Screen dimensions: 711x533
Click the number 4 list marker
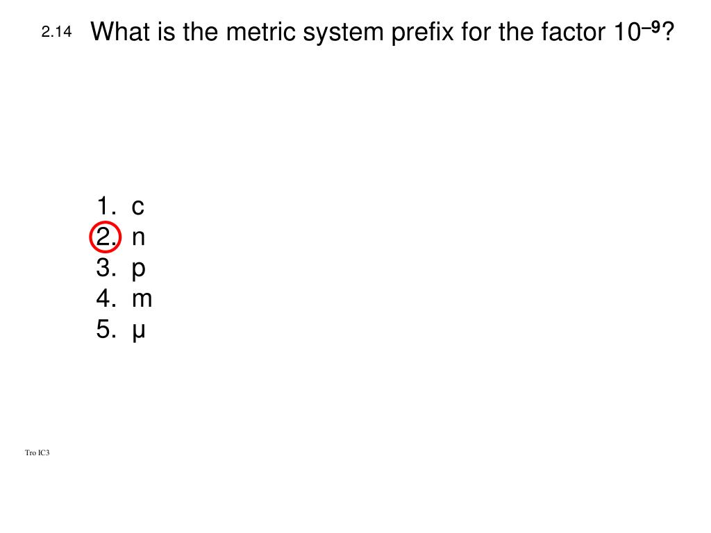click(x=106, y=298)
